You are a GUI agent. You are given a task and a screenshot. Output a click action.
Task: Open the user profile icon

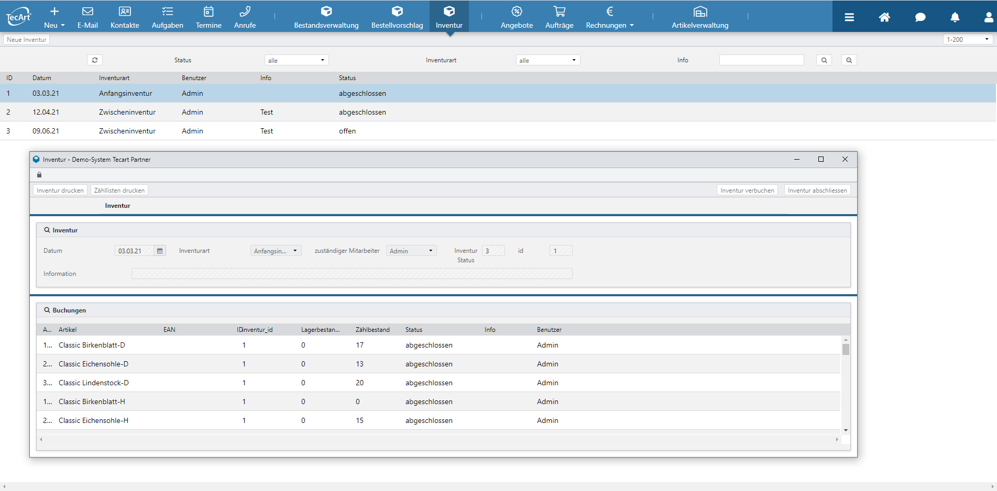pos(988,17)
